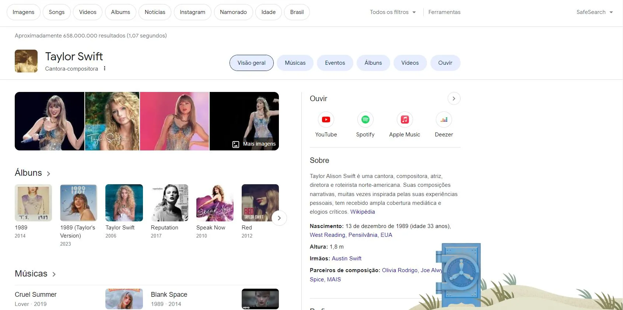
Task: Click the Blank Space song title
Action: click(x=169, y=295)
